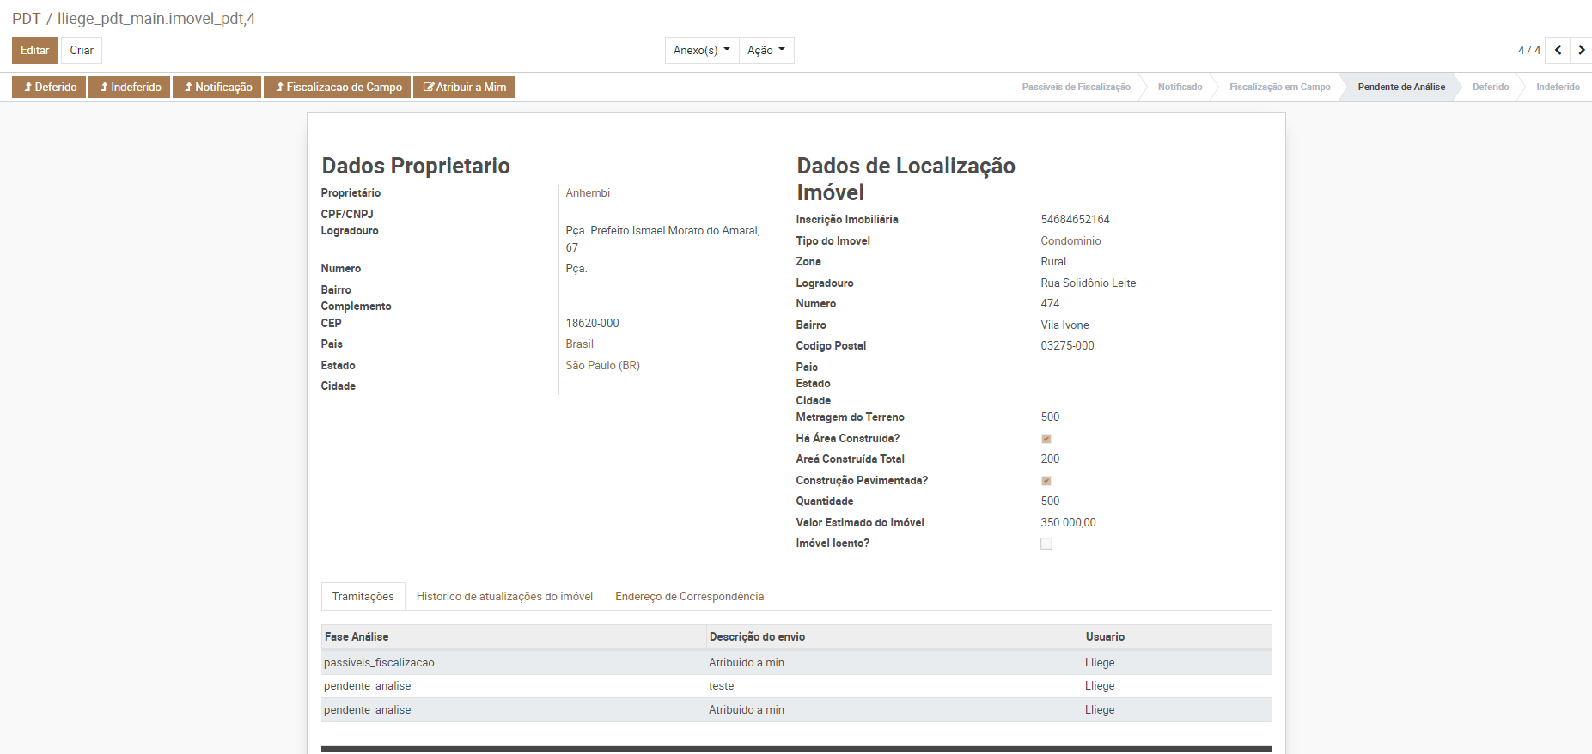
Task: Select the Notificado status stage
Action: coord(1180,87)
